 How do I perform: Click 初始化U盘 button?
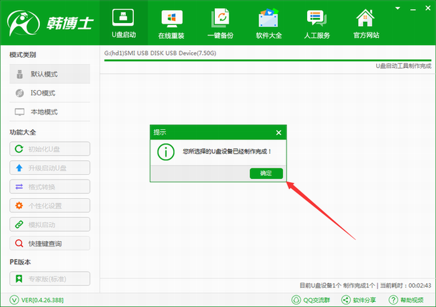tap(50, 149)
